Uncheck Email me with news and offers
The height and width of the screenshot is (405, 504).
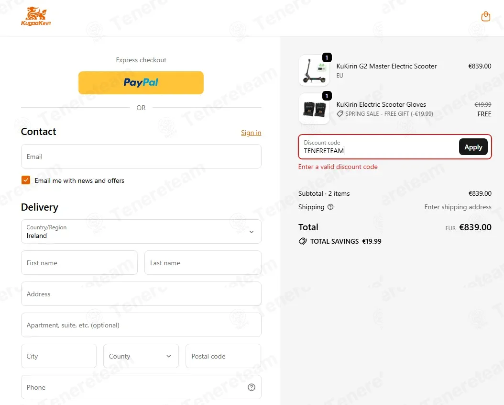(x=26, y=180)
